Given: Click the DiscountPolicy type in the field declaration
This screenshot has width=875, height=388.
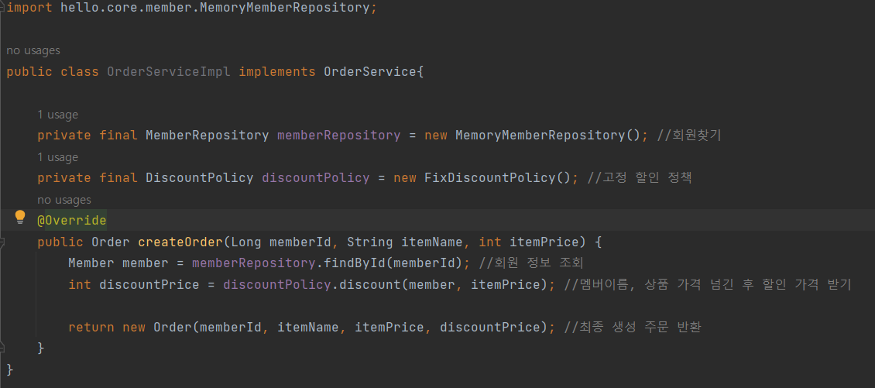Looking at the screenshot, I should pos(199,177).
